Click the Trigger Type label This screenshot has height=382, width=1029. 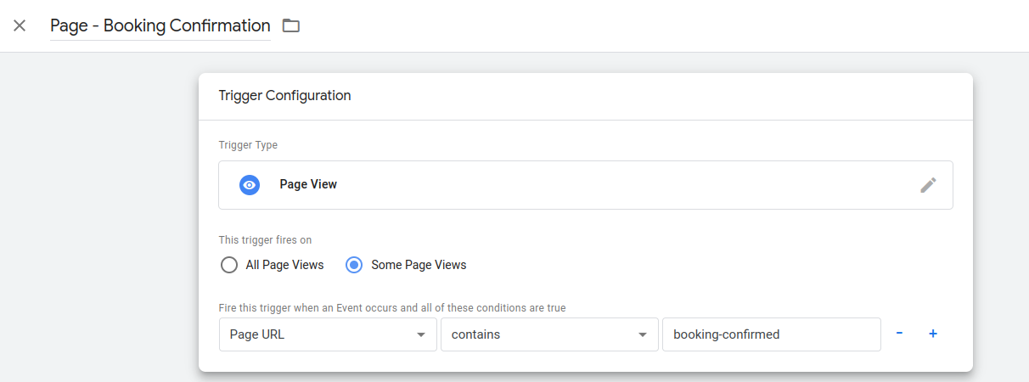tap(248, 145)
